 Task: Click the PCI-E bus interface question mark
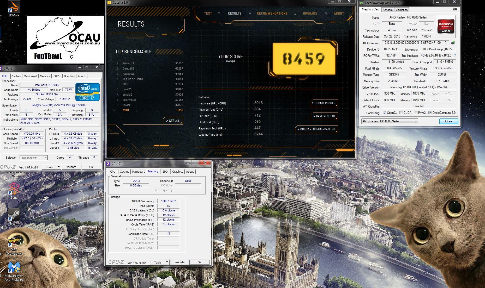coord(455,55)
